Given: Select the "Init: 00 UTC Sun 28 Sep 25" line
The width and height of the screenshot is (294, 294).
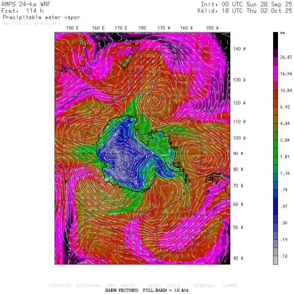Looking at the screenshot, I should tap(247, 4).
